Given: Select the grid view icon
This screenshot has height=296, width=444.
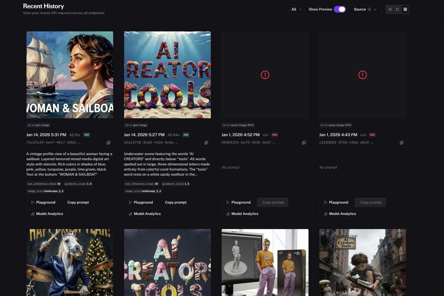Looking at the screenshot, I should [x=405, y=9].
